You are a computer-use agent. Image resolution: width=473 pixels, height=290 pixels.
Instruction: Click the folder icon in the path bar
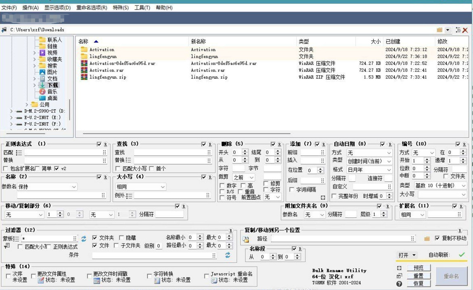click(x=439, y=30)
